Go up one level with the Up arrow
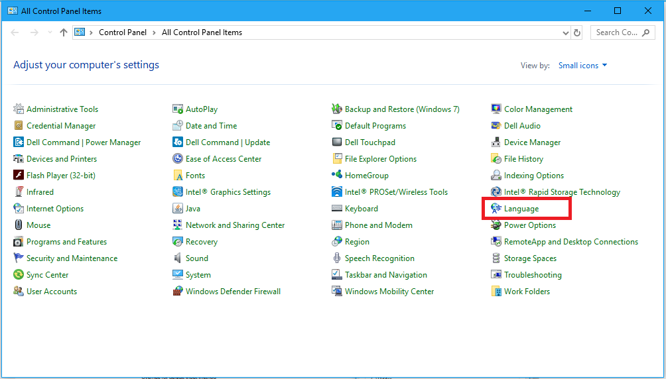Viewport: 666px width, 379px height. 64,32
